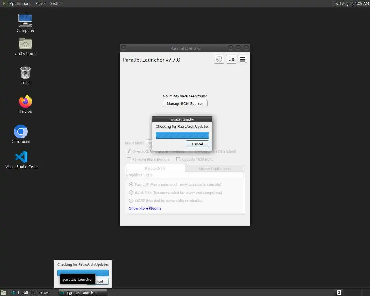Open the Computer desktop icon

25,23
